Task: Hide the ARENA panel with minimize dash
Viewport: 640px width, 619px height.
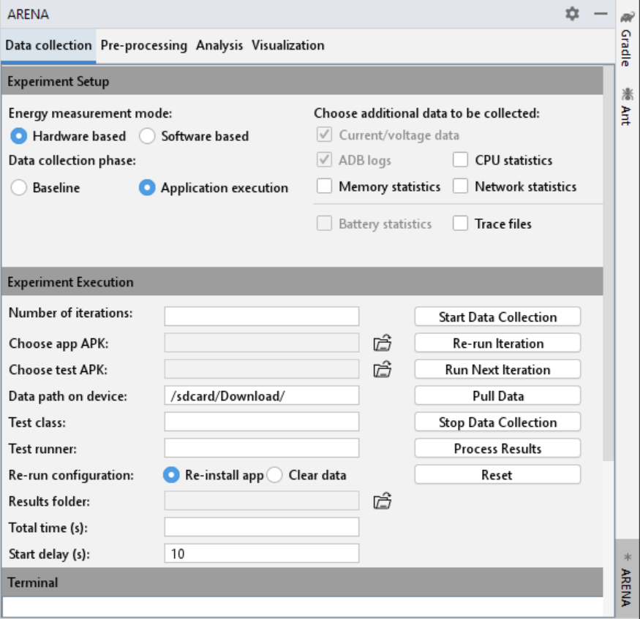Action: (601, 14)
